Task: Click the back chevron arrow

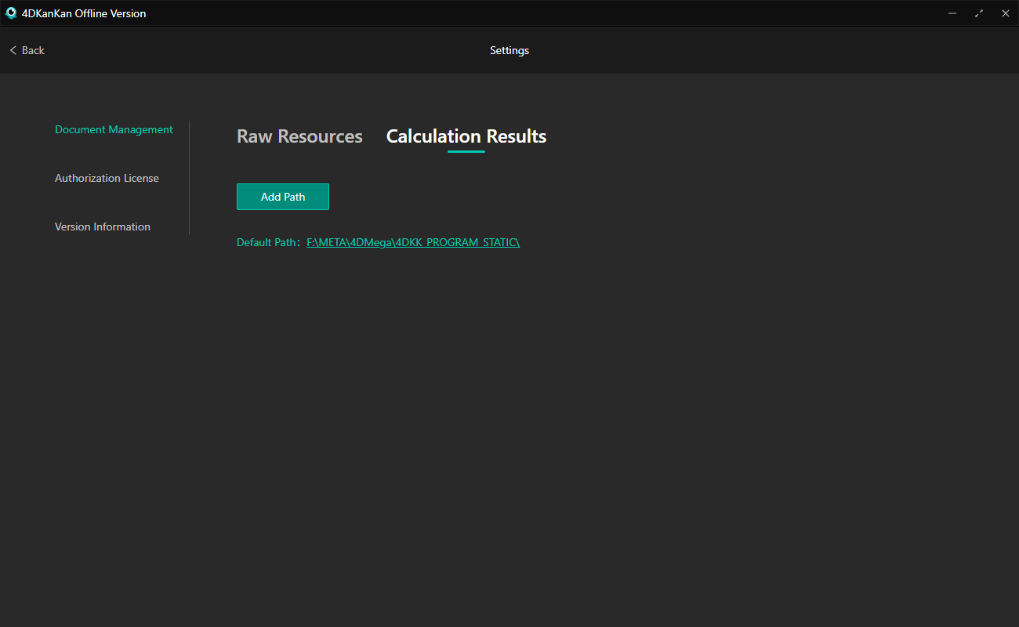Action: coord(13,50)
